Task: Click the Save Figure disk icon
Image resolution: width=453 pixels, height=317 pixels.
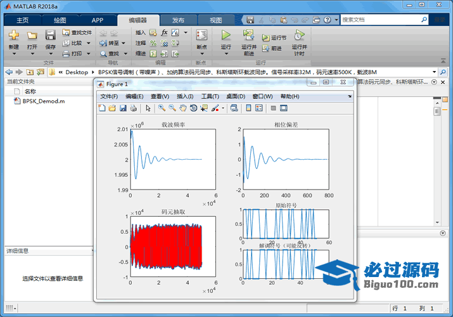Action: 123,108
